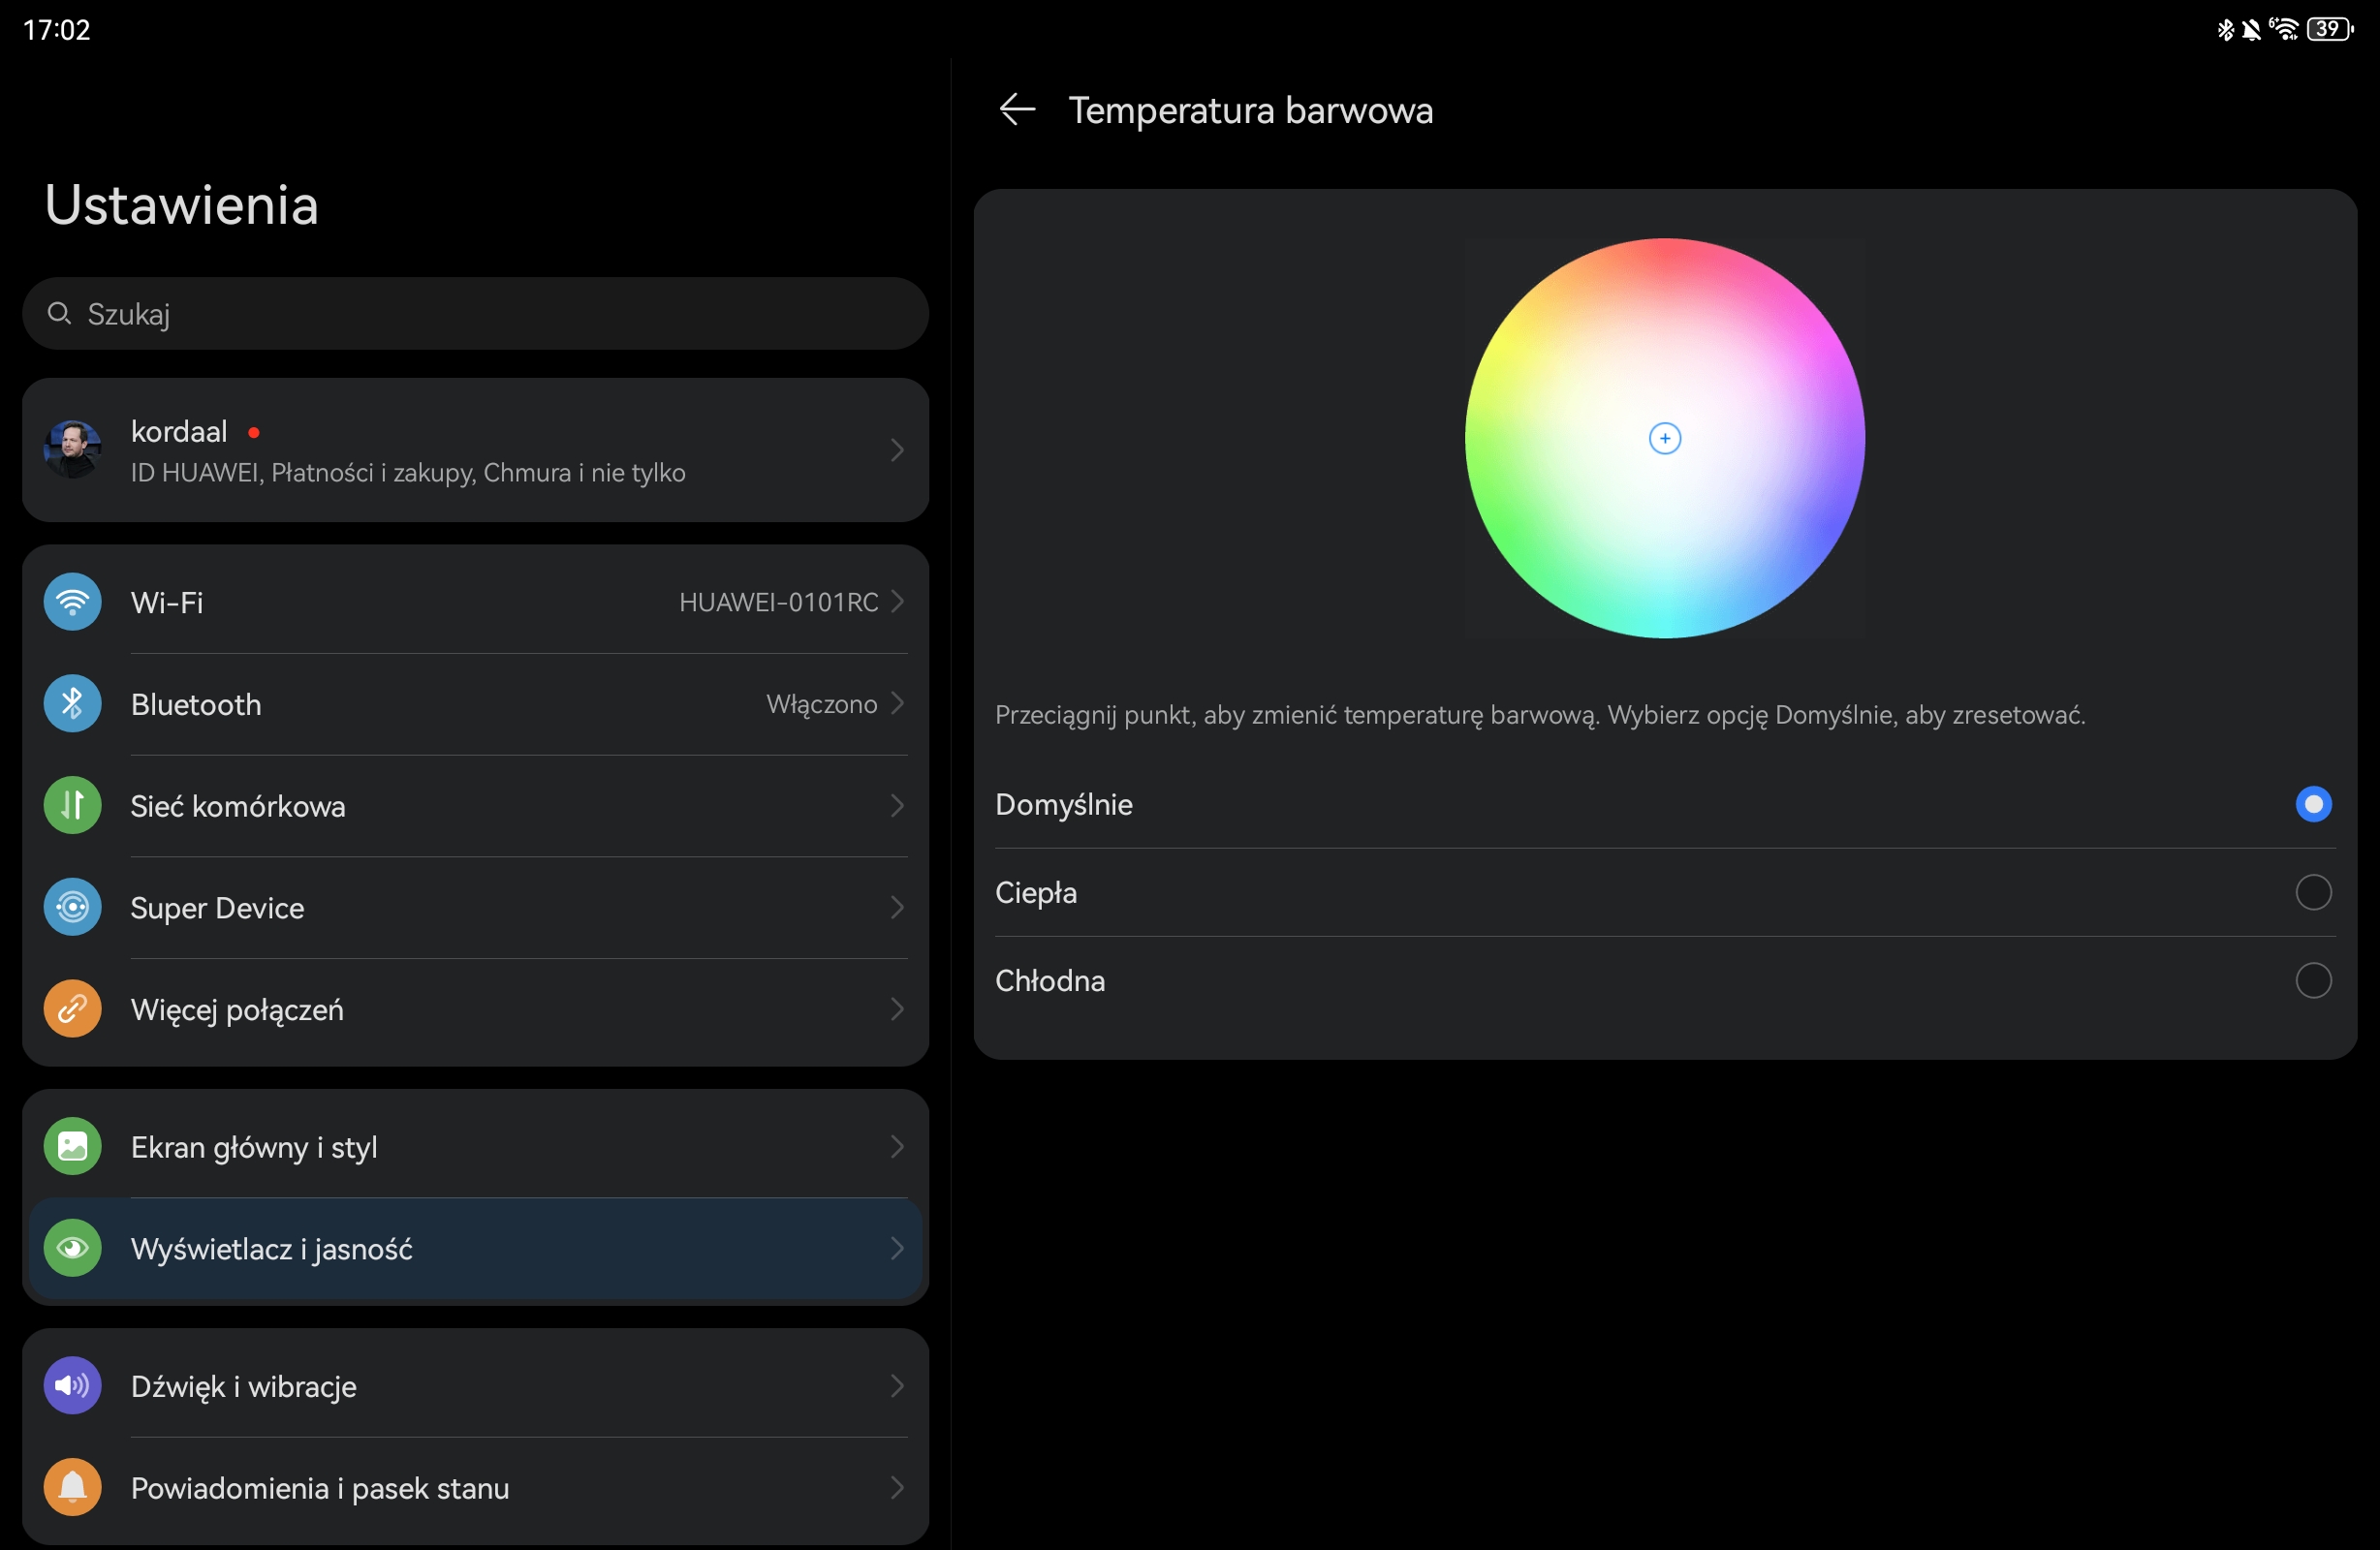Viewport: 2380px width, 1550px height.
Task: Open Wi-Fi settings chevron
Action: tap(897, 601)
